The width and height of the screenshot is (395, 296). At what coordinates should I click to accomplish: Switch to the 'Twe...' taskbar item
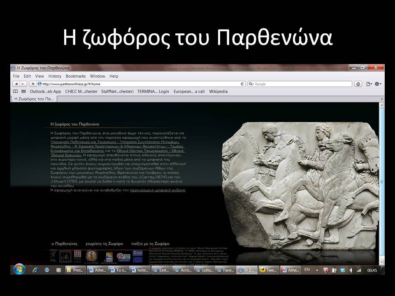pos(269,270)
